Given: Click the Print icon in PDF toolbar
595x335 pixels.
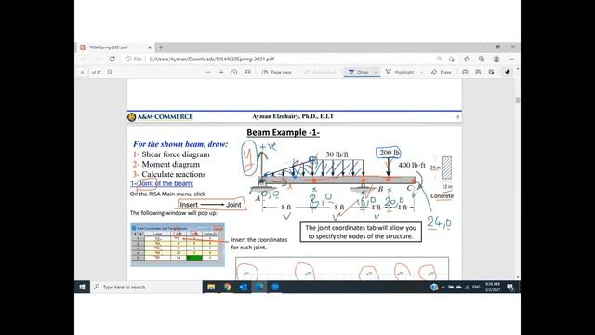Looking at the screenshot, I should point(465,72).
